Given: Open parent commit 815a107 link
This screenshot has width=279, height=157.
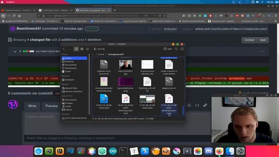Looking at the screenshot, I should 170,29.
